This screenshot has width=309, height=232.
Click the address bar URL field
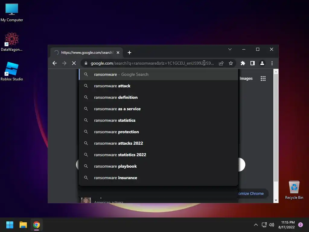tap(152, 63)
